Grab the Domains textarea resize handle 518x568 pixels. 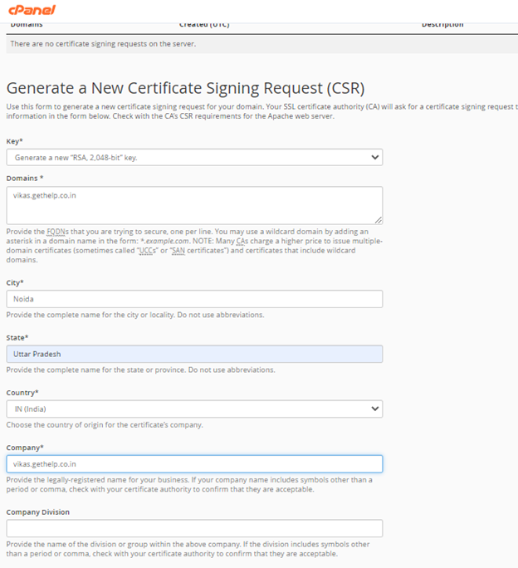[378, 219]
